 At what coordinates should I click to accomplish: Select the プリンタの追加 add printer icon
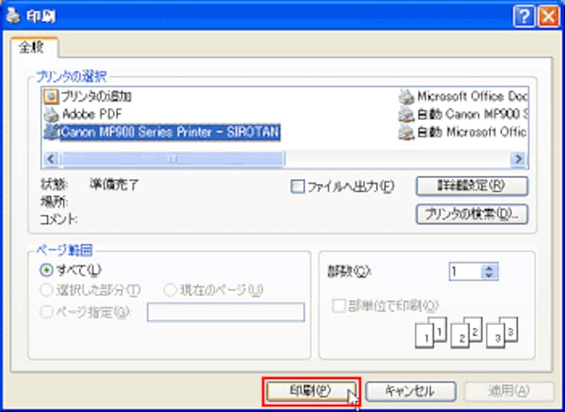(x=51, y=97)
